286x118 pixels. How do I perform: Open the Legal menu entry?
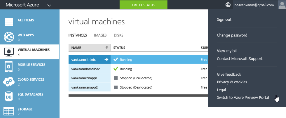[221, 90]
